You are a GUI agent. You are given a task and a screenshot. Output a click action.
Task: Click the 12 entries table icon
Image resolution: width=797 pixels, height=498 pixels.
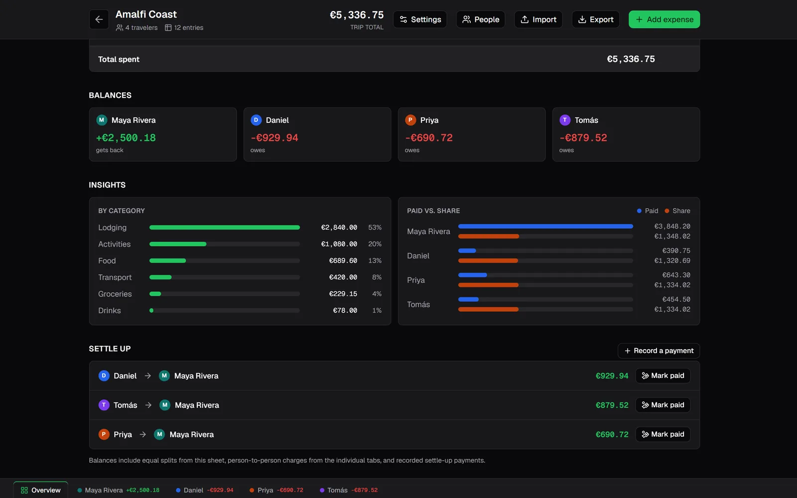coord(168,28)
